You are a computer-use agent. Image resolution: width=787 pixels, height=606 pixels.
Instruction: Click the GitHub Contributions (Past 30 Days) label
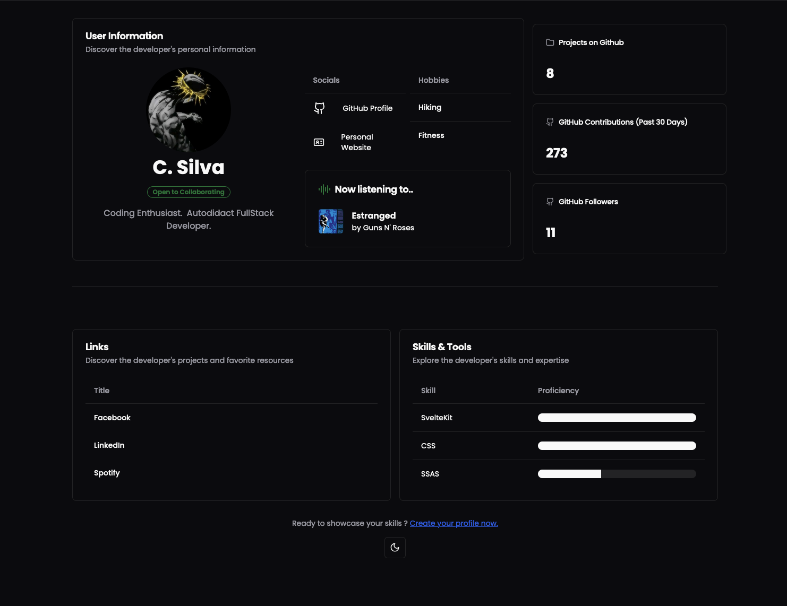point(623,122)
